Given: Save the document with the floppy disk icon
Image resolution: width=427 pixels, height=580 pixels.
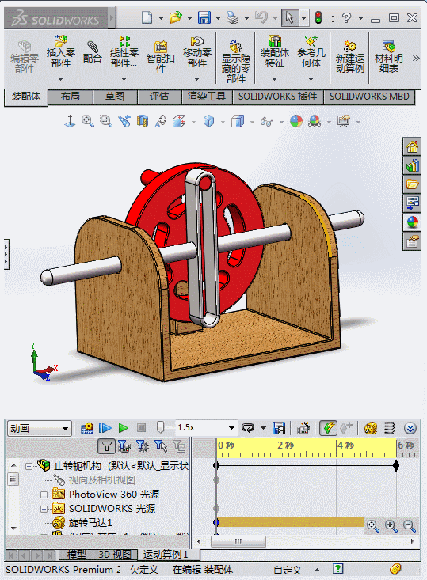Looking at the screenshot, I should tap(204, 17).
